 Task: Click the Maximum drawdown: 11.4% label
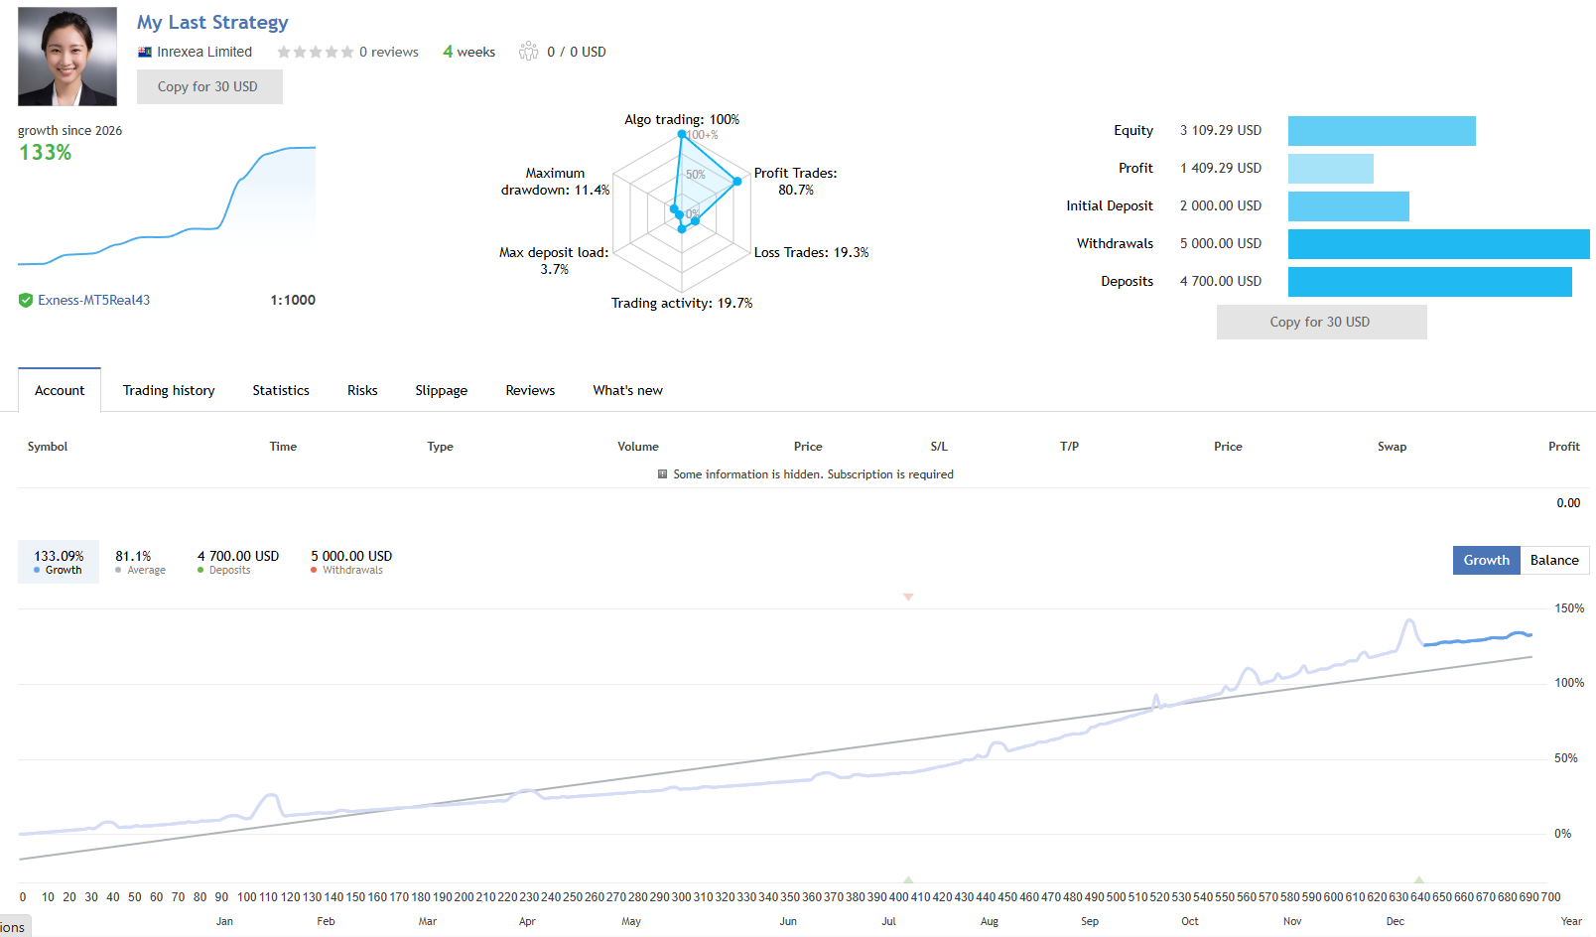tap(555, 182)
